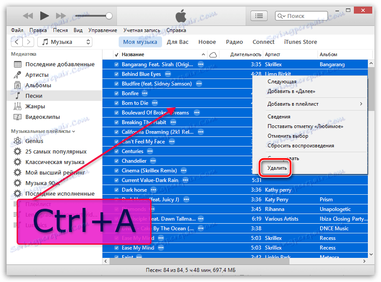The width and height of the screenshot is (381, 282).
Task: Uncheck the Bludfire song checkbox
Action: point(116,84)
